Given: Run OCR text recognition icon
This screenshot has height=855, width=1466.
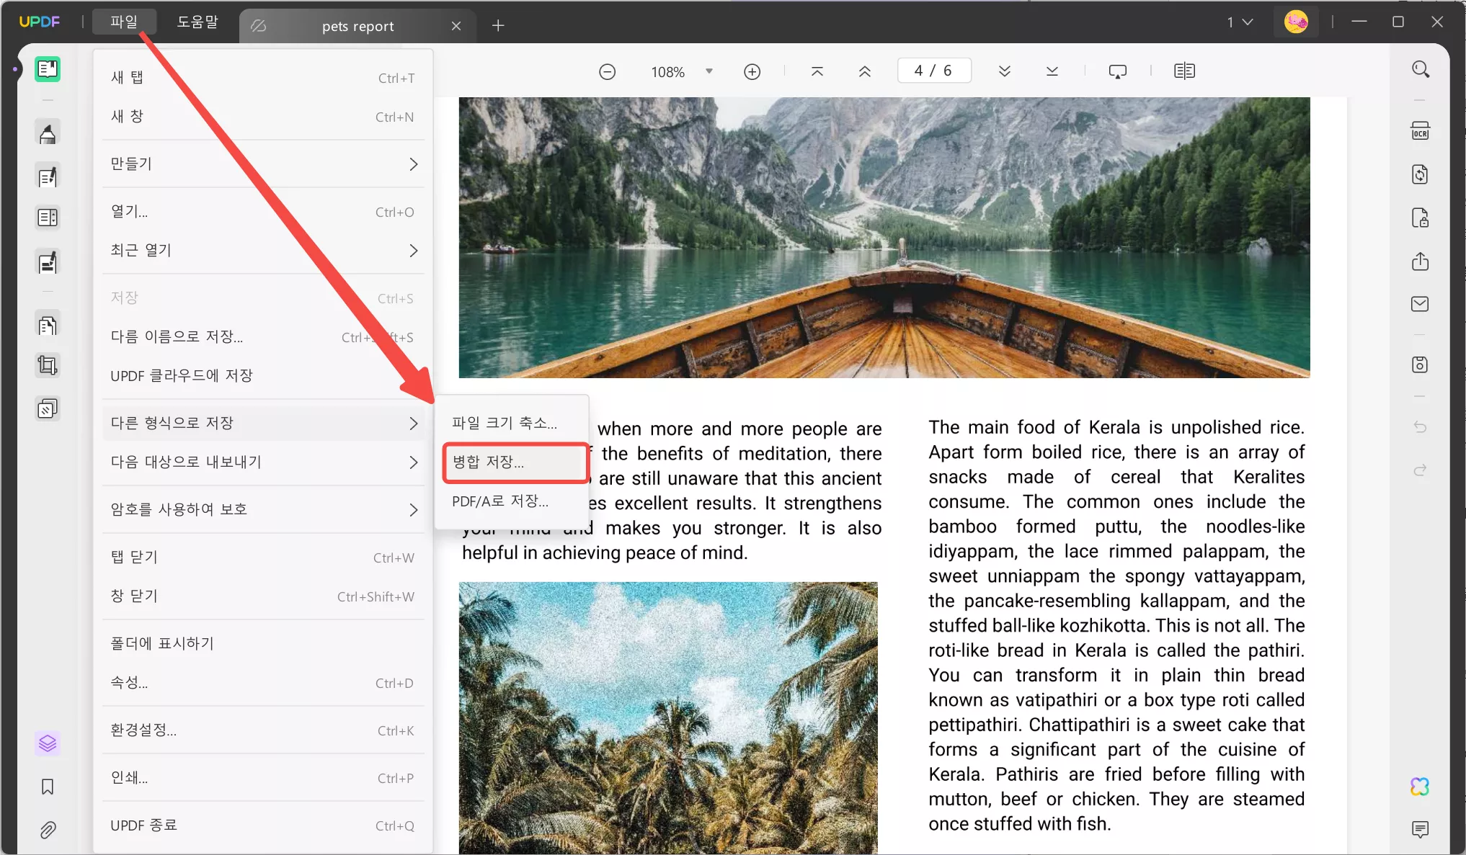Looking at the screenshot, I should coord(1420,131).
